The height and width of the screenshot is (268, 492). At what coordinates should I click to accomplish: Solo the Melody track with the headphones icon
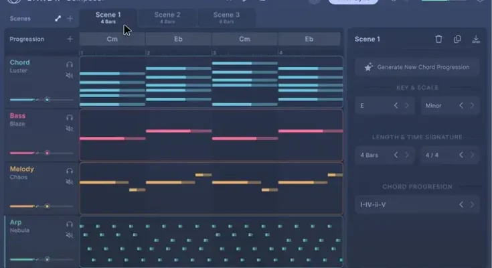pos(70,170)
